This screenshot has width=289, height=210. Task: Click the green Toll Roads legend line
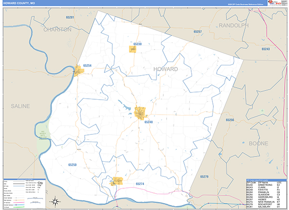pyautogui.click(x=19, y=207)
